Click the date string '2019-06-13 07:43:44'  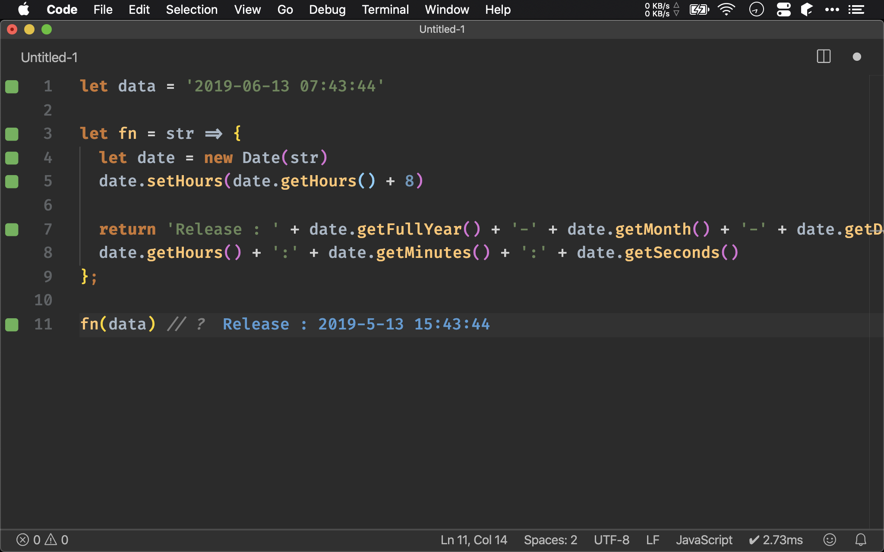[x=285, y=86]
